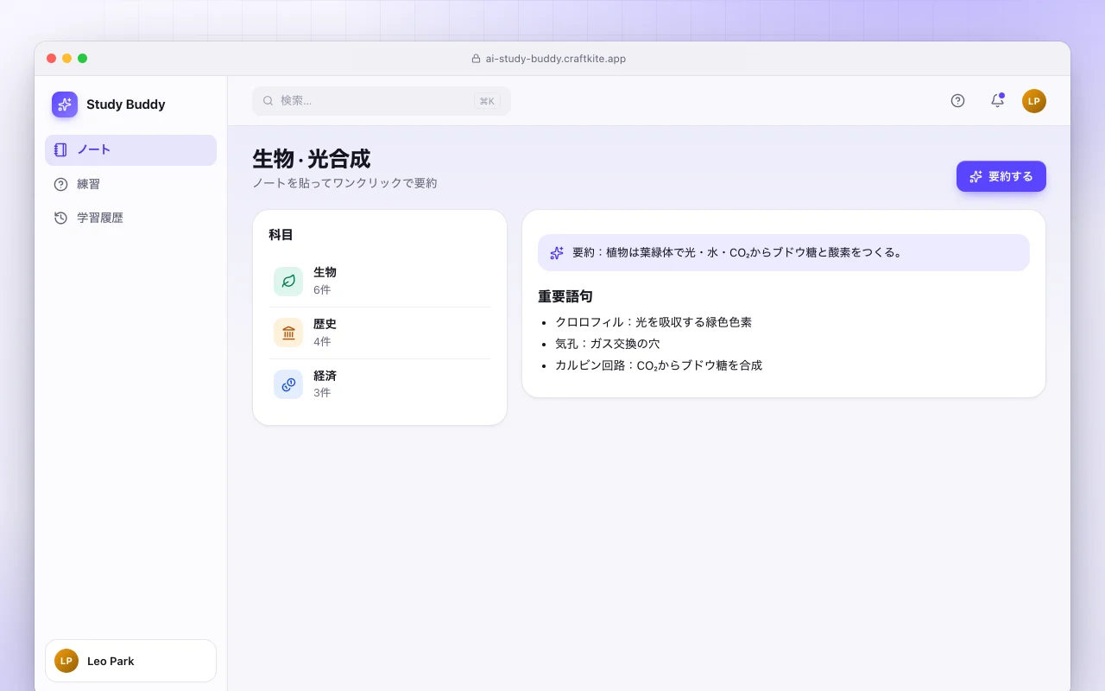Click the notebook icon beside ノート
Viewport: 1105px width, 691px height.
[60, 149]
